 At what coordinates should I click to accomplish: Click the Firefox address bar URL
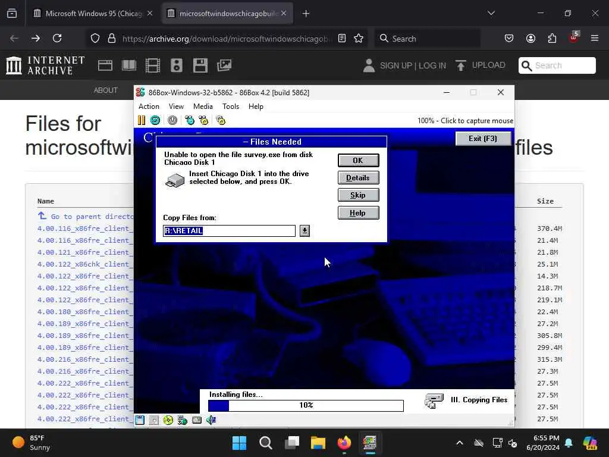tap(227, 39)
